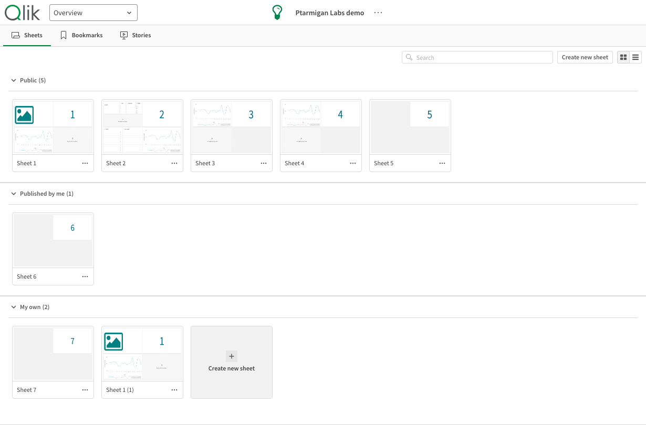Switch to the Bookmarks tab
646x425 pixels.
click(x=81, y=35)
